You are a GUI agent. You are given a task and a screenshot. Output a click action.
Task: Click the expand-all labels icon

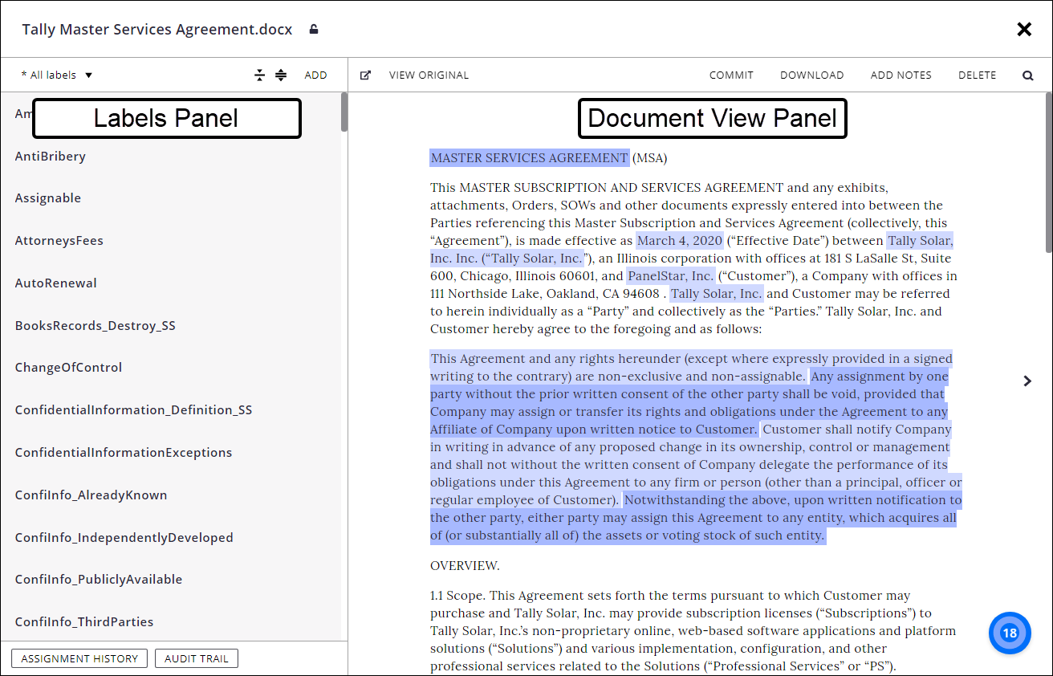[x=280, y=74]
